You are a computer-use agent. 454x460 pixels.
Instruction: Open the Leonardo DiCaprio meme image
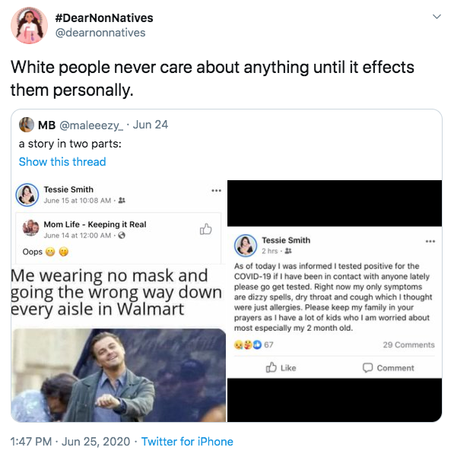coord(119,375)
